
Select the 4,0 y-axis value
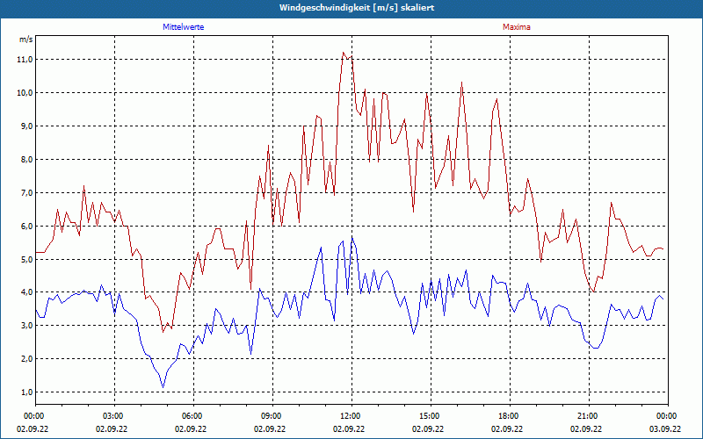27,292
